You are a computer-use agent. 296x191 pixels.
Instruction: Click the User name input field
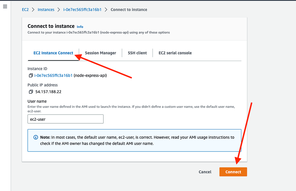point(65,119)
